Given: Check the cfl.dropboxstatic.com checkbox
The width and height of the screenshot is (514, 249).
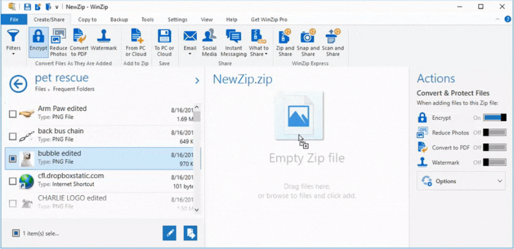Looking at the screenshot, I should pyautogui.click(x=12, y=181).
